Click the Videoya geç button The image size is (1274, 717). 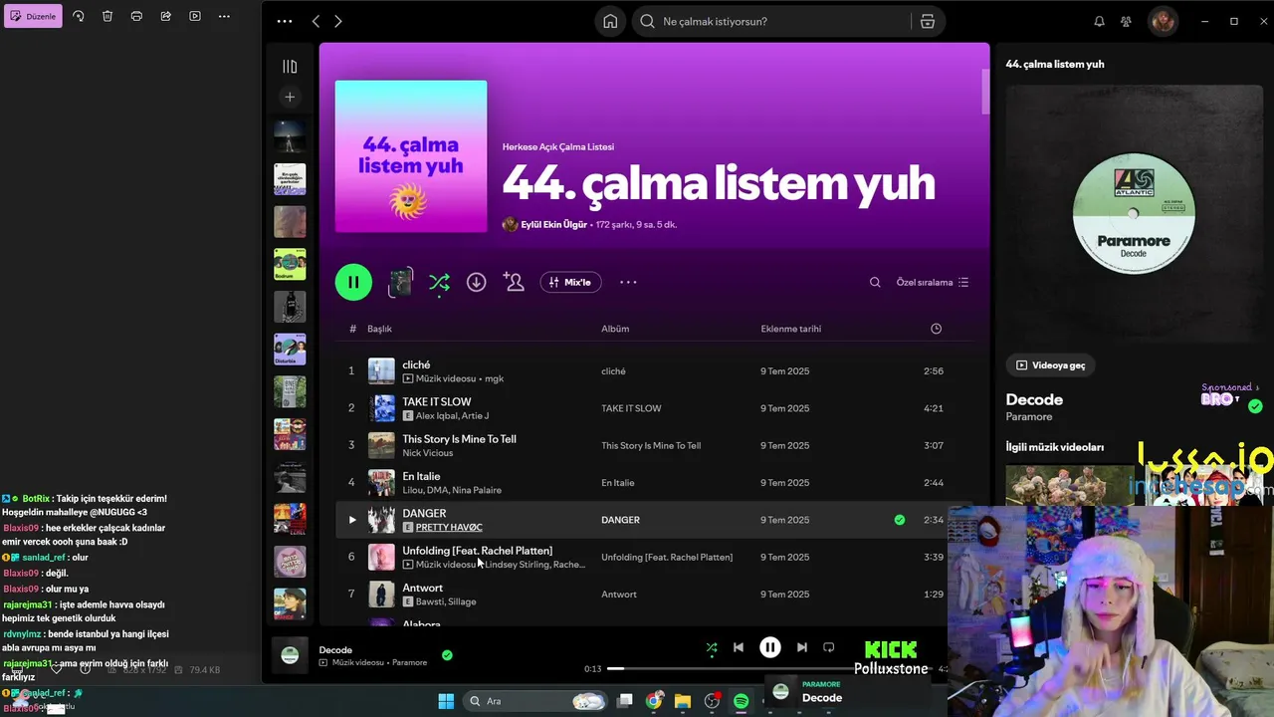[x=1050, y=365]
